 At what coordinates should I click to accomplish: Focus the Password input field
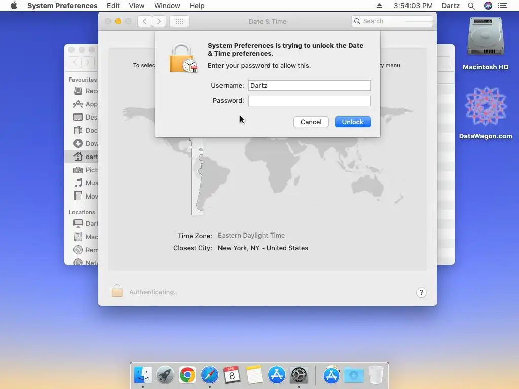click(x=310, y=101)
